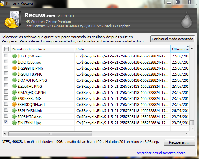Click the Ruta path cell of $RPUD43N.lnk
199x159 pixels.
(x=122, y=111)
